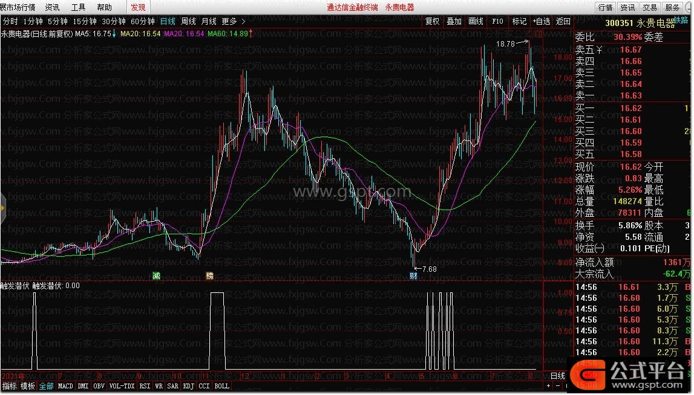Image resolution: width=694 pixels, height=395 pixels.
Task: Activate the 画线 drawing tool
Action: point(476,21)
